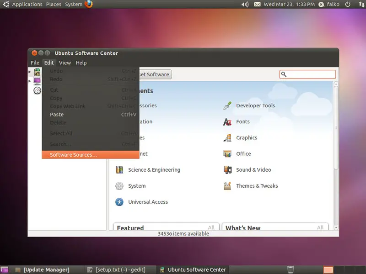Click the Office category icon
Image resolution: width=366 pixels, height=274 pixels.
click(x=227, y=154)
